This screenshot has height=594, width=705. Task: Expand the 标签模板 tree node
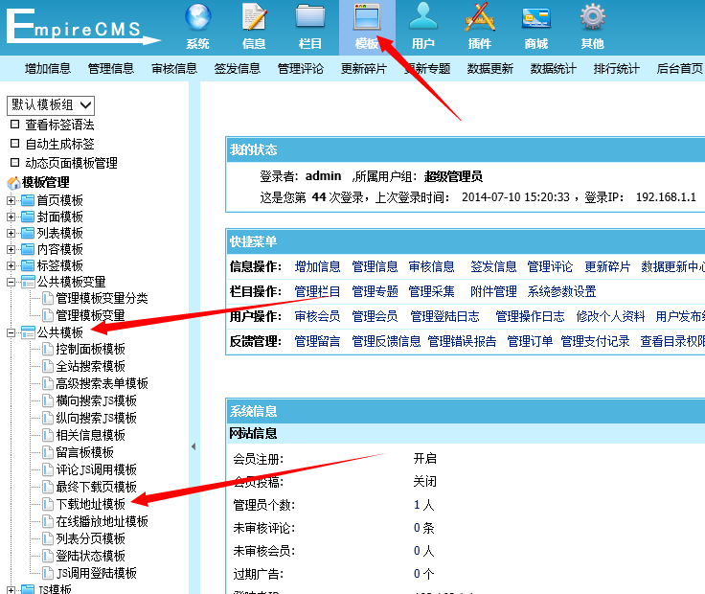[x=11, y=265]
